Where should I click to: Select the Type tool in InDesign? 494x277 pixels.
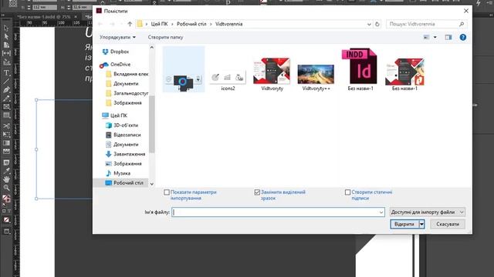point(6,73)
